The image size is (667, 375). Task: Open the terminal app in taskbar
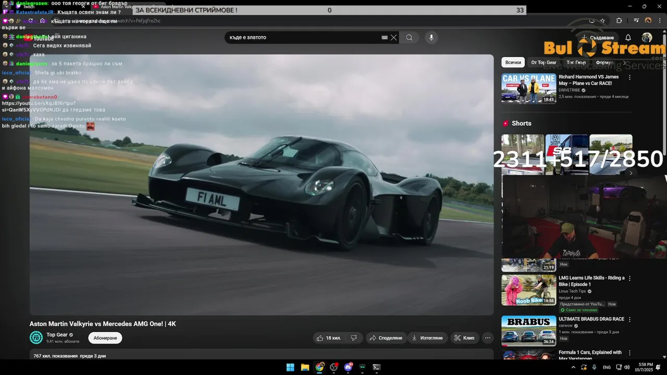click(377, 367)
